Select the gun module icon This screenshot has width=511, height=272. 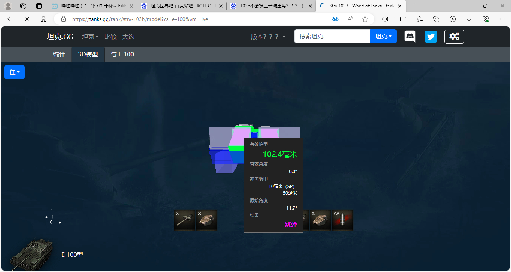pos(184,220)
